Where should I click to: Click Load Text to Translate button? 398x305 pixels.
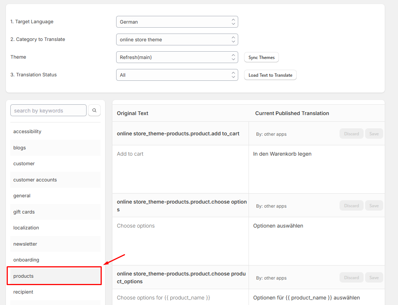[270, 75]
